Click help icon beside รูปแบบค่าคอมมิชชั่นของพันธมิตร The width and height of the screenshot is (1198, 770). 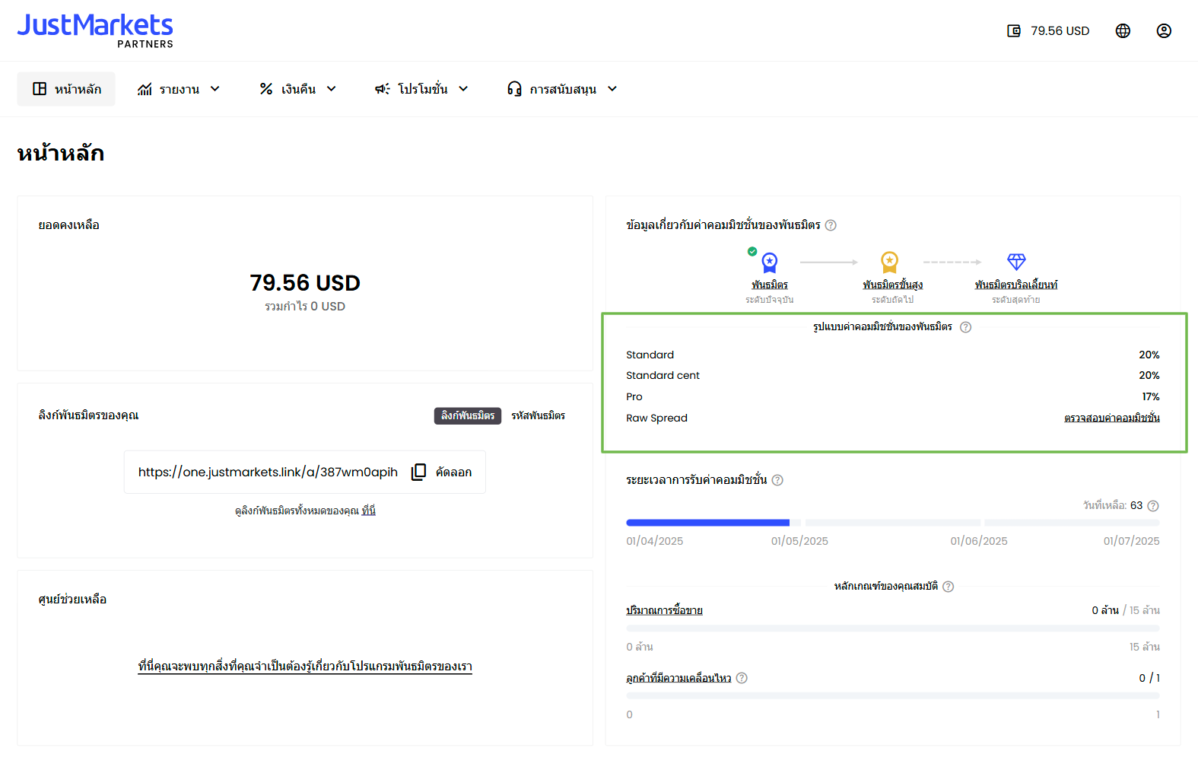click(965, 327)
